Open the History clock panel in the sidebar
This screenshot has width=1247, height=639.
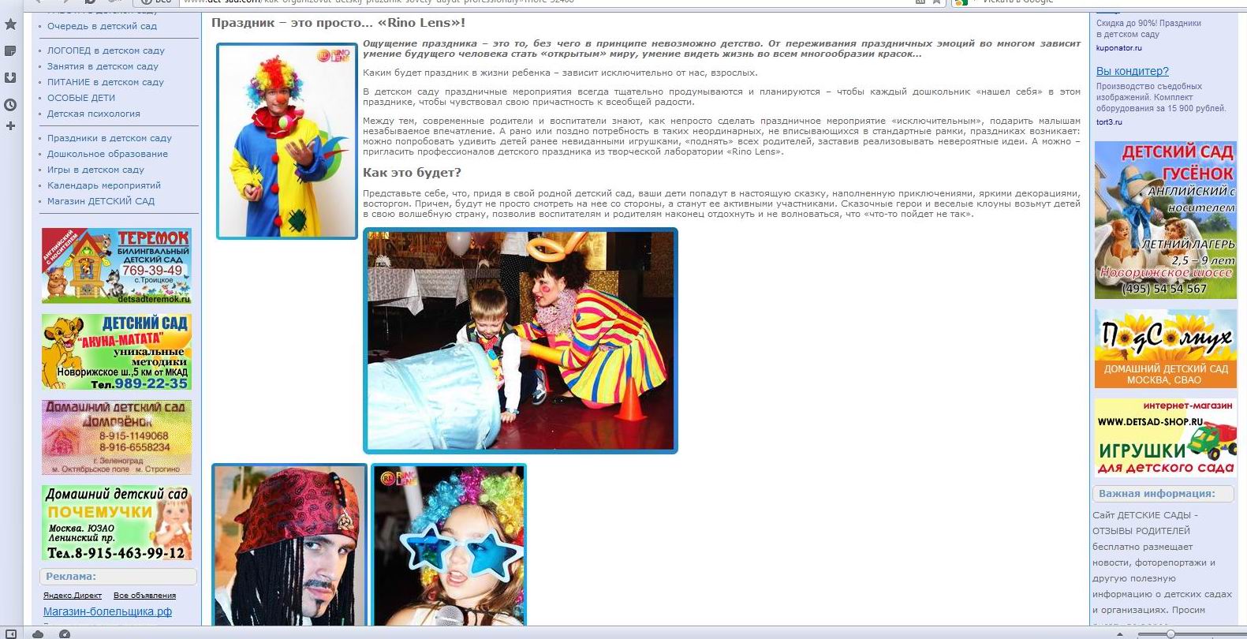[x=10, y=104]
